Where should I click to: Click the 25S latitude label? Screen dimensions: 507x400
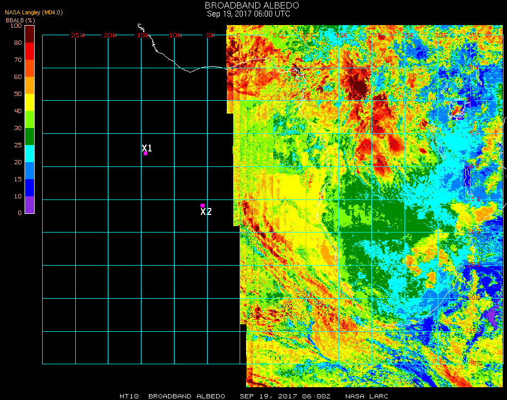474,264
